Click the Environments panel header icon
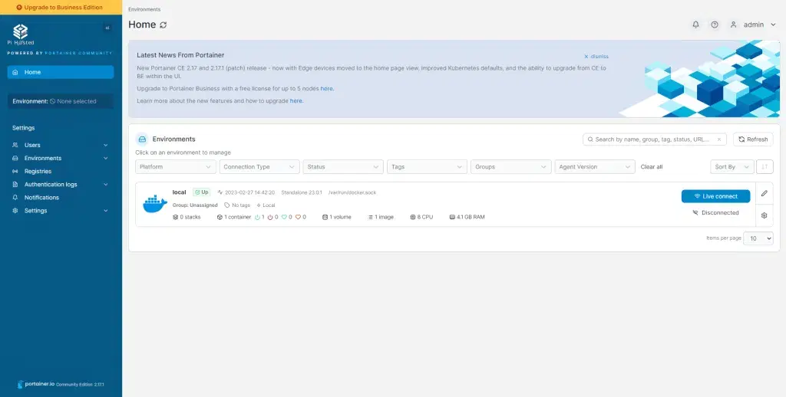The width and height of the screenshot is (786, 397). click(142, 139)
